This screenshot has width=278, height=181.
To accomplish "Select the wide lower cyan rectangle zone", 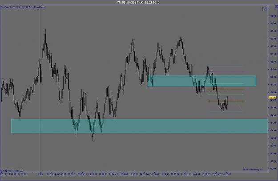I will pyautogui.click(x=139, y=126).
